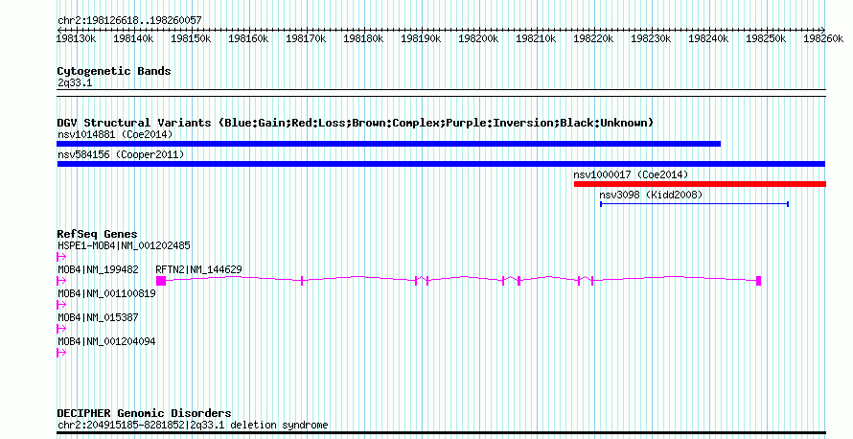The height and width of the screenshot is (439, 853).
Task: Click the HSPE1-MOB4|NM_001202485 gene arrow icon
Action: pos(61,257)
